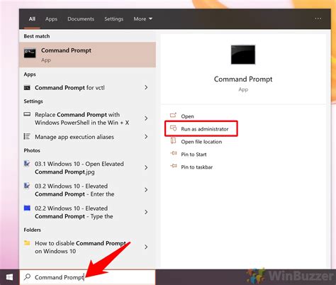Click the Open file location icon

pyautogui.click(x=173, y=141)
